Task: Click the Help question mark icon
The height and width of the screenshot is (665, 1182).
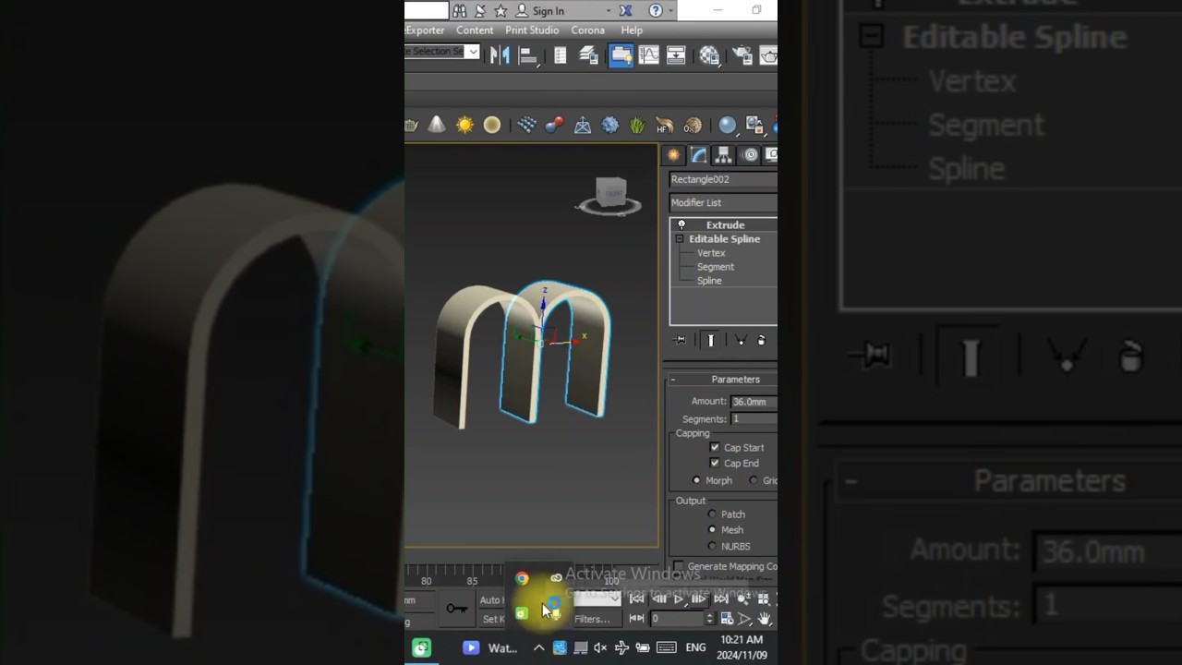Action: point(656,10)
